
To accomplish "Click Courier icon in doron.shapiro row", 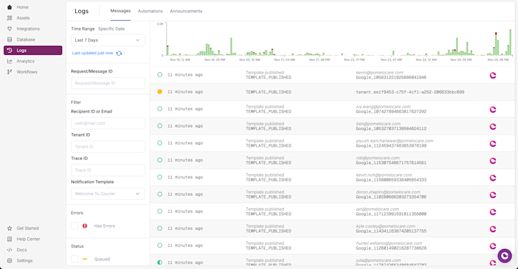I will click(493, 195).
